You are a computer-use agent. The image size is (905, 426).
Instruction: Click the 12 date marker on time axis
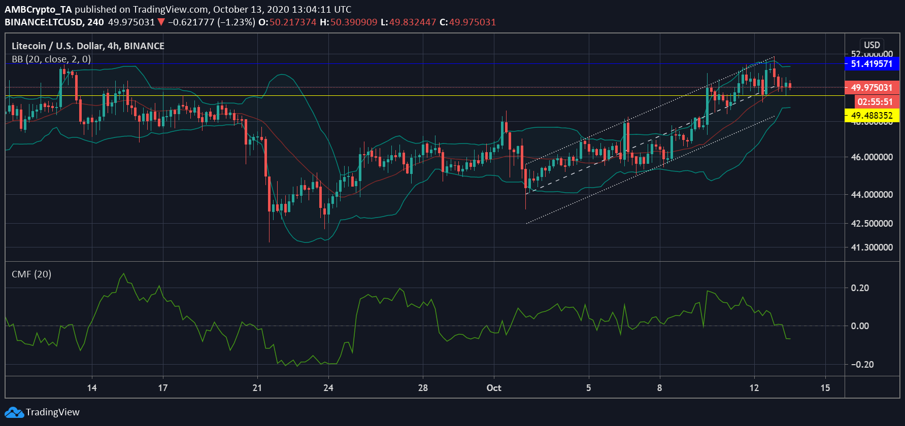(754, 388)
